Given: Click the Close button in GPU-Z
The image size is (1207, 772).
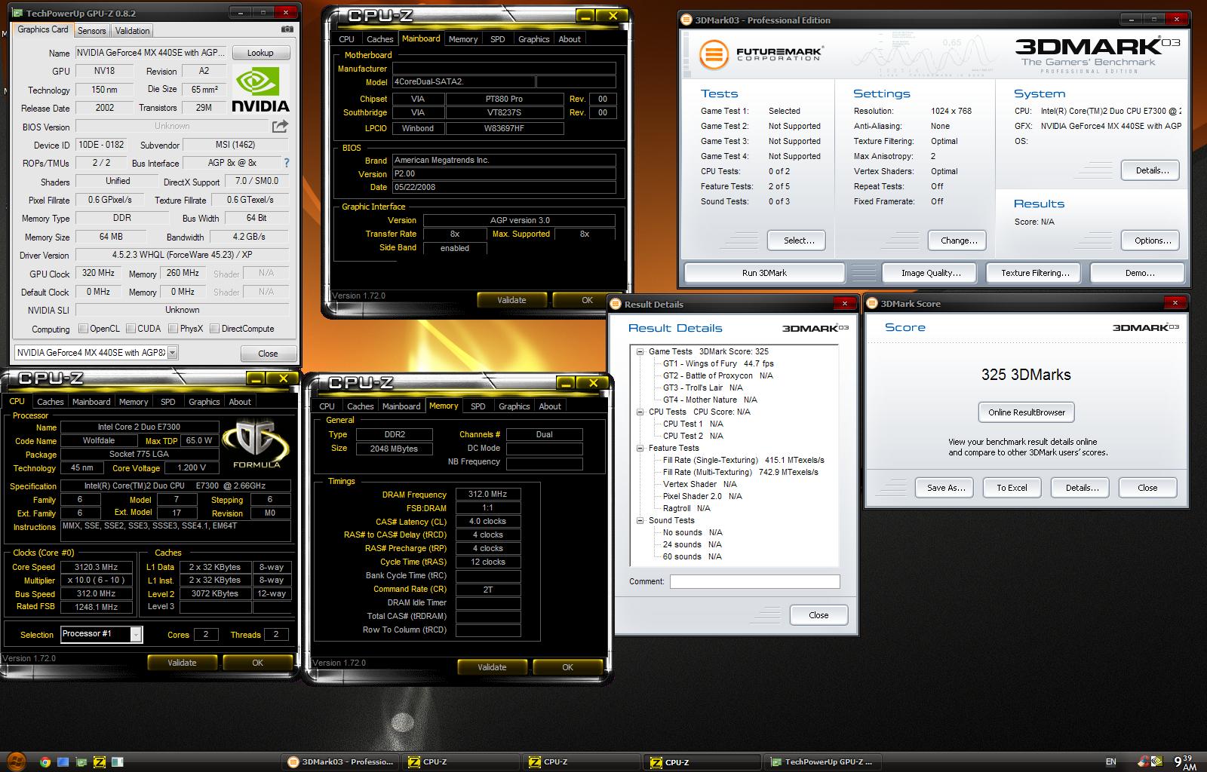Looking at the screenshot, I should pos(268,353).
